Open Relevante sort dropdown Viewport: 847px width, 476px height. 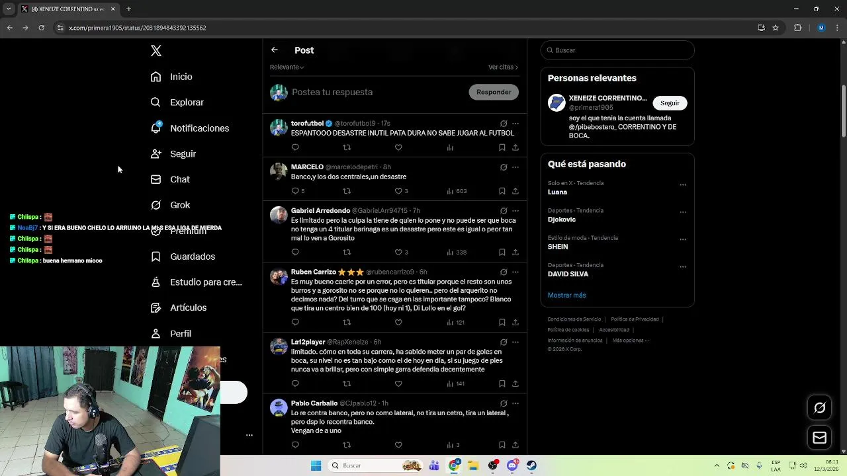(287, 67)
